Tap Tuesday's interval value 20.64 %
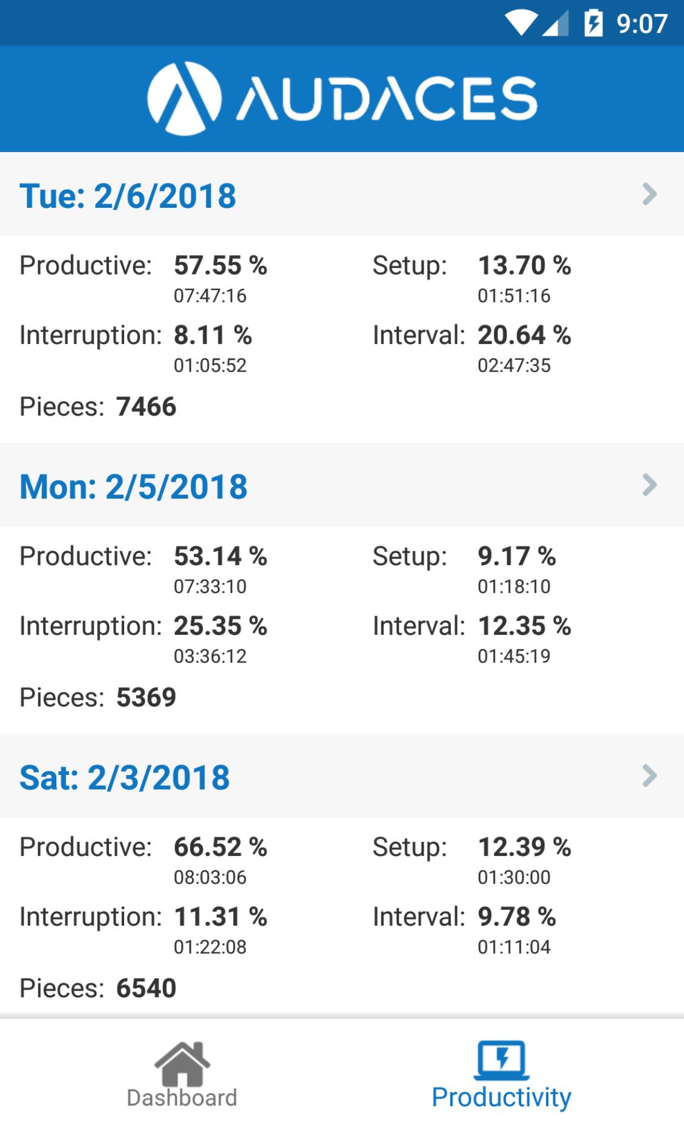 (x=524, y=335)
